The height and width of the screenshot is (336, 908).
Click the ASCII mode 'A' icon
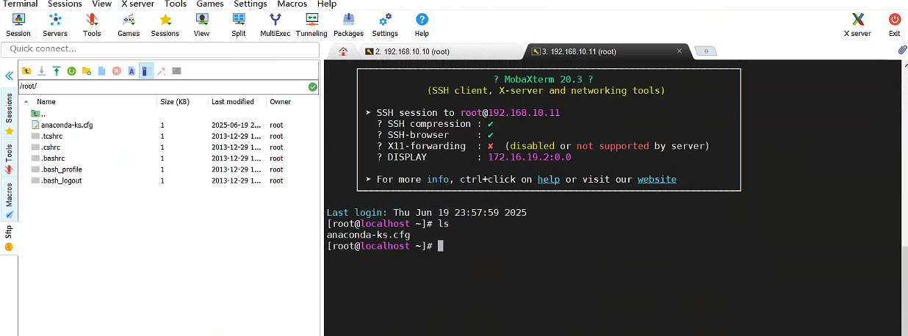tap(131, 71)
